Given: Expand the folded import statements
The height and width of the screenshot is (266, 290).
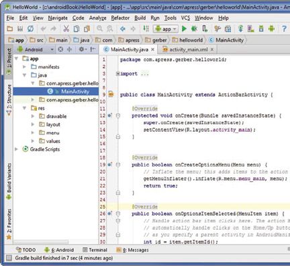Looking at the screenshot, I should coord(118,74).
